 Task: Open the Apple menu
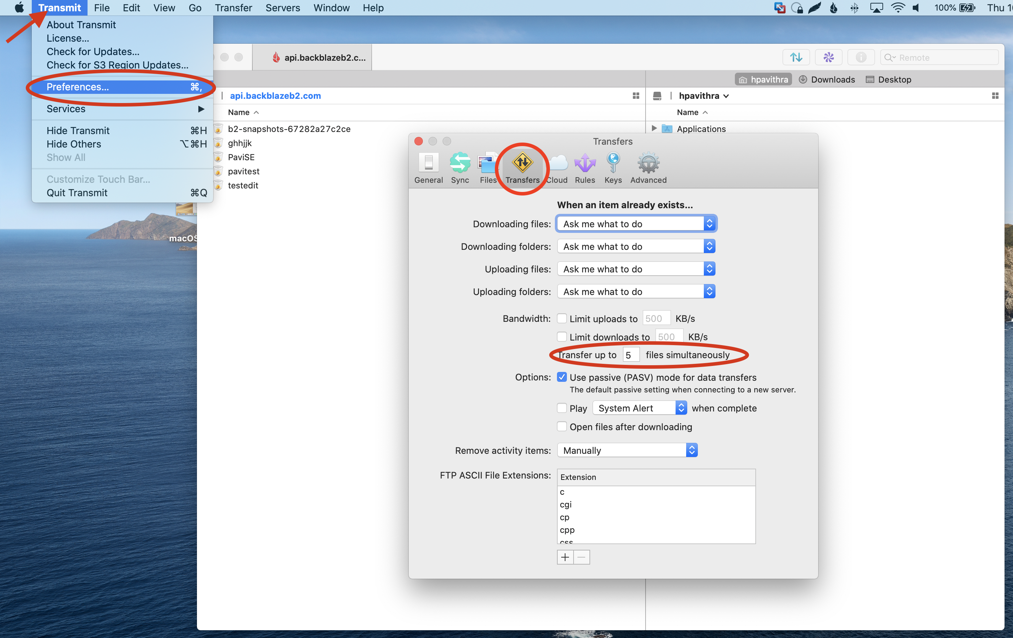coord(19,7)
